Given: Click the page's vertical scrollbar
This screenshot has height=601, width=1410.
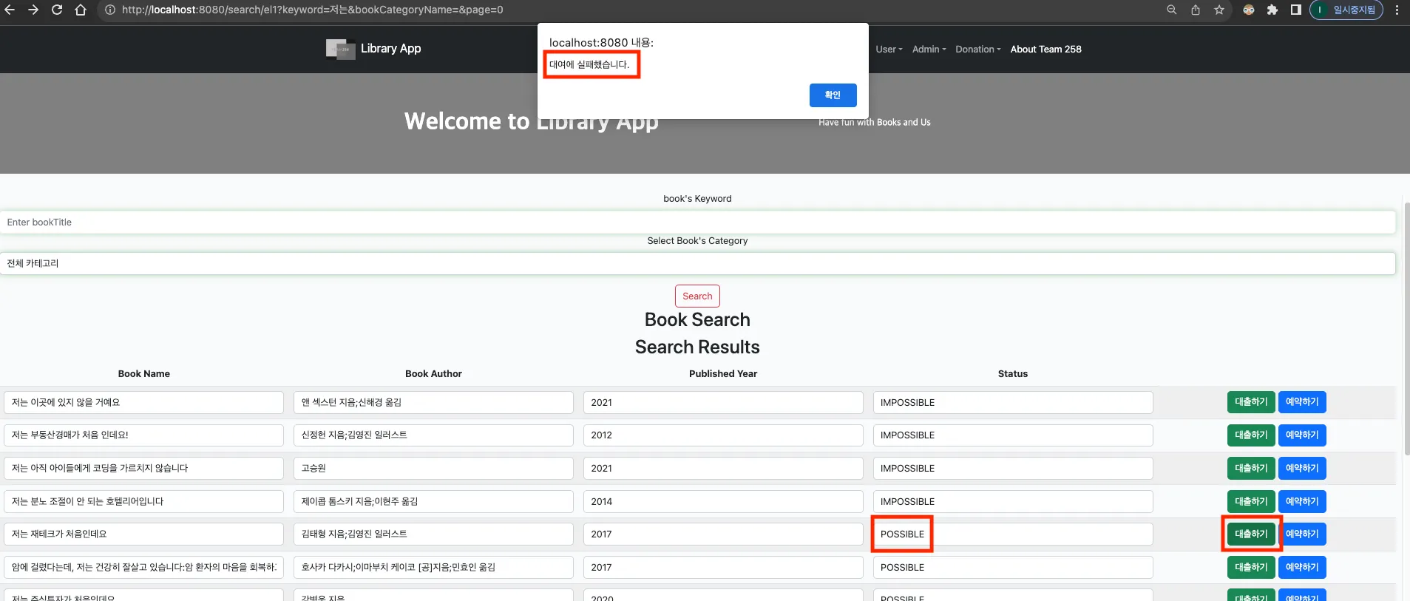Looking at the screenshot, I should (1406, 329).
